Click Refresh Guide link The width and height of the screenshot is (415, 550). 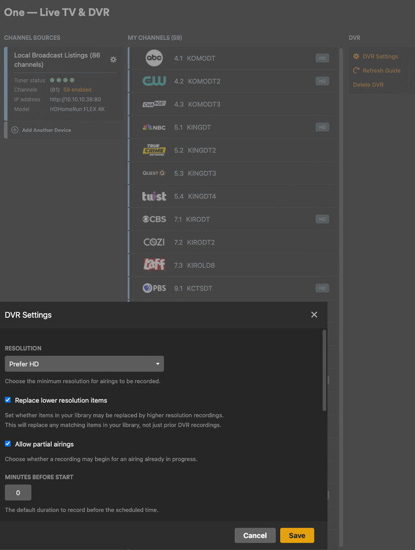382,70
